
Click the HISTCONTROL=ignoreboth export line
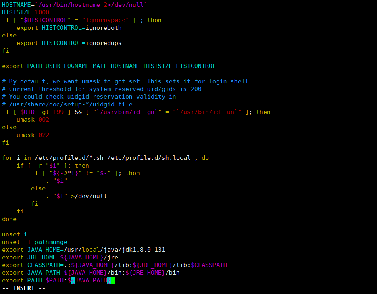[69, 28]
